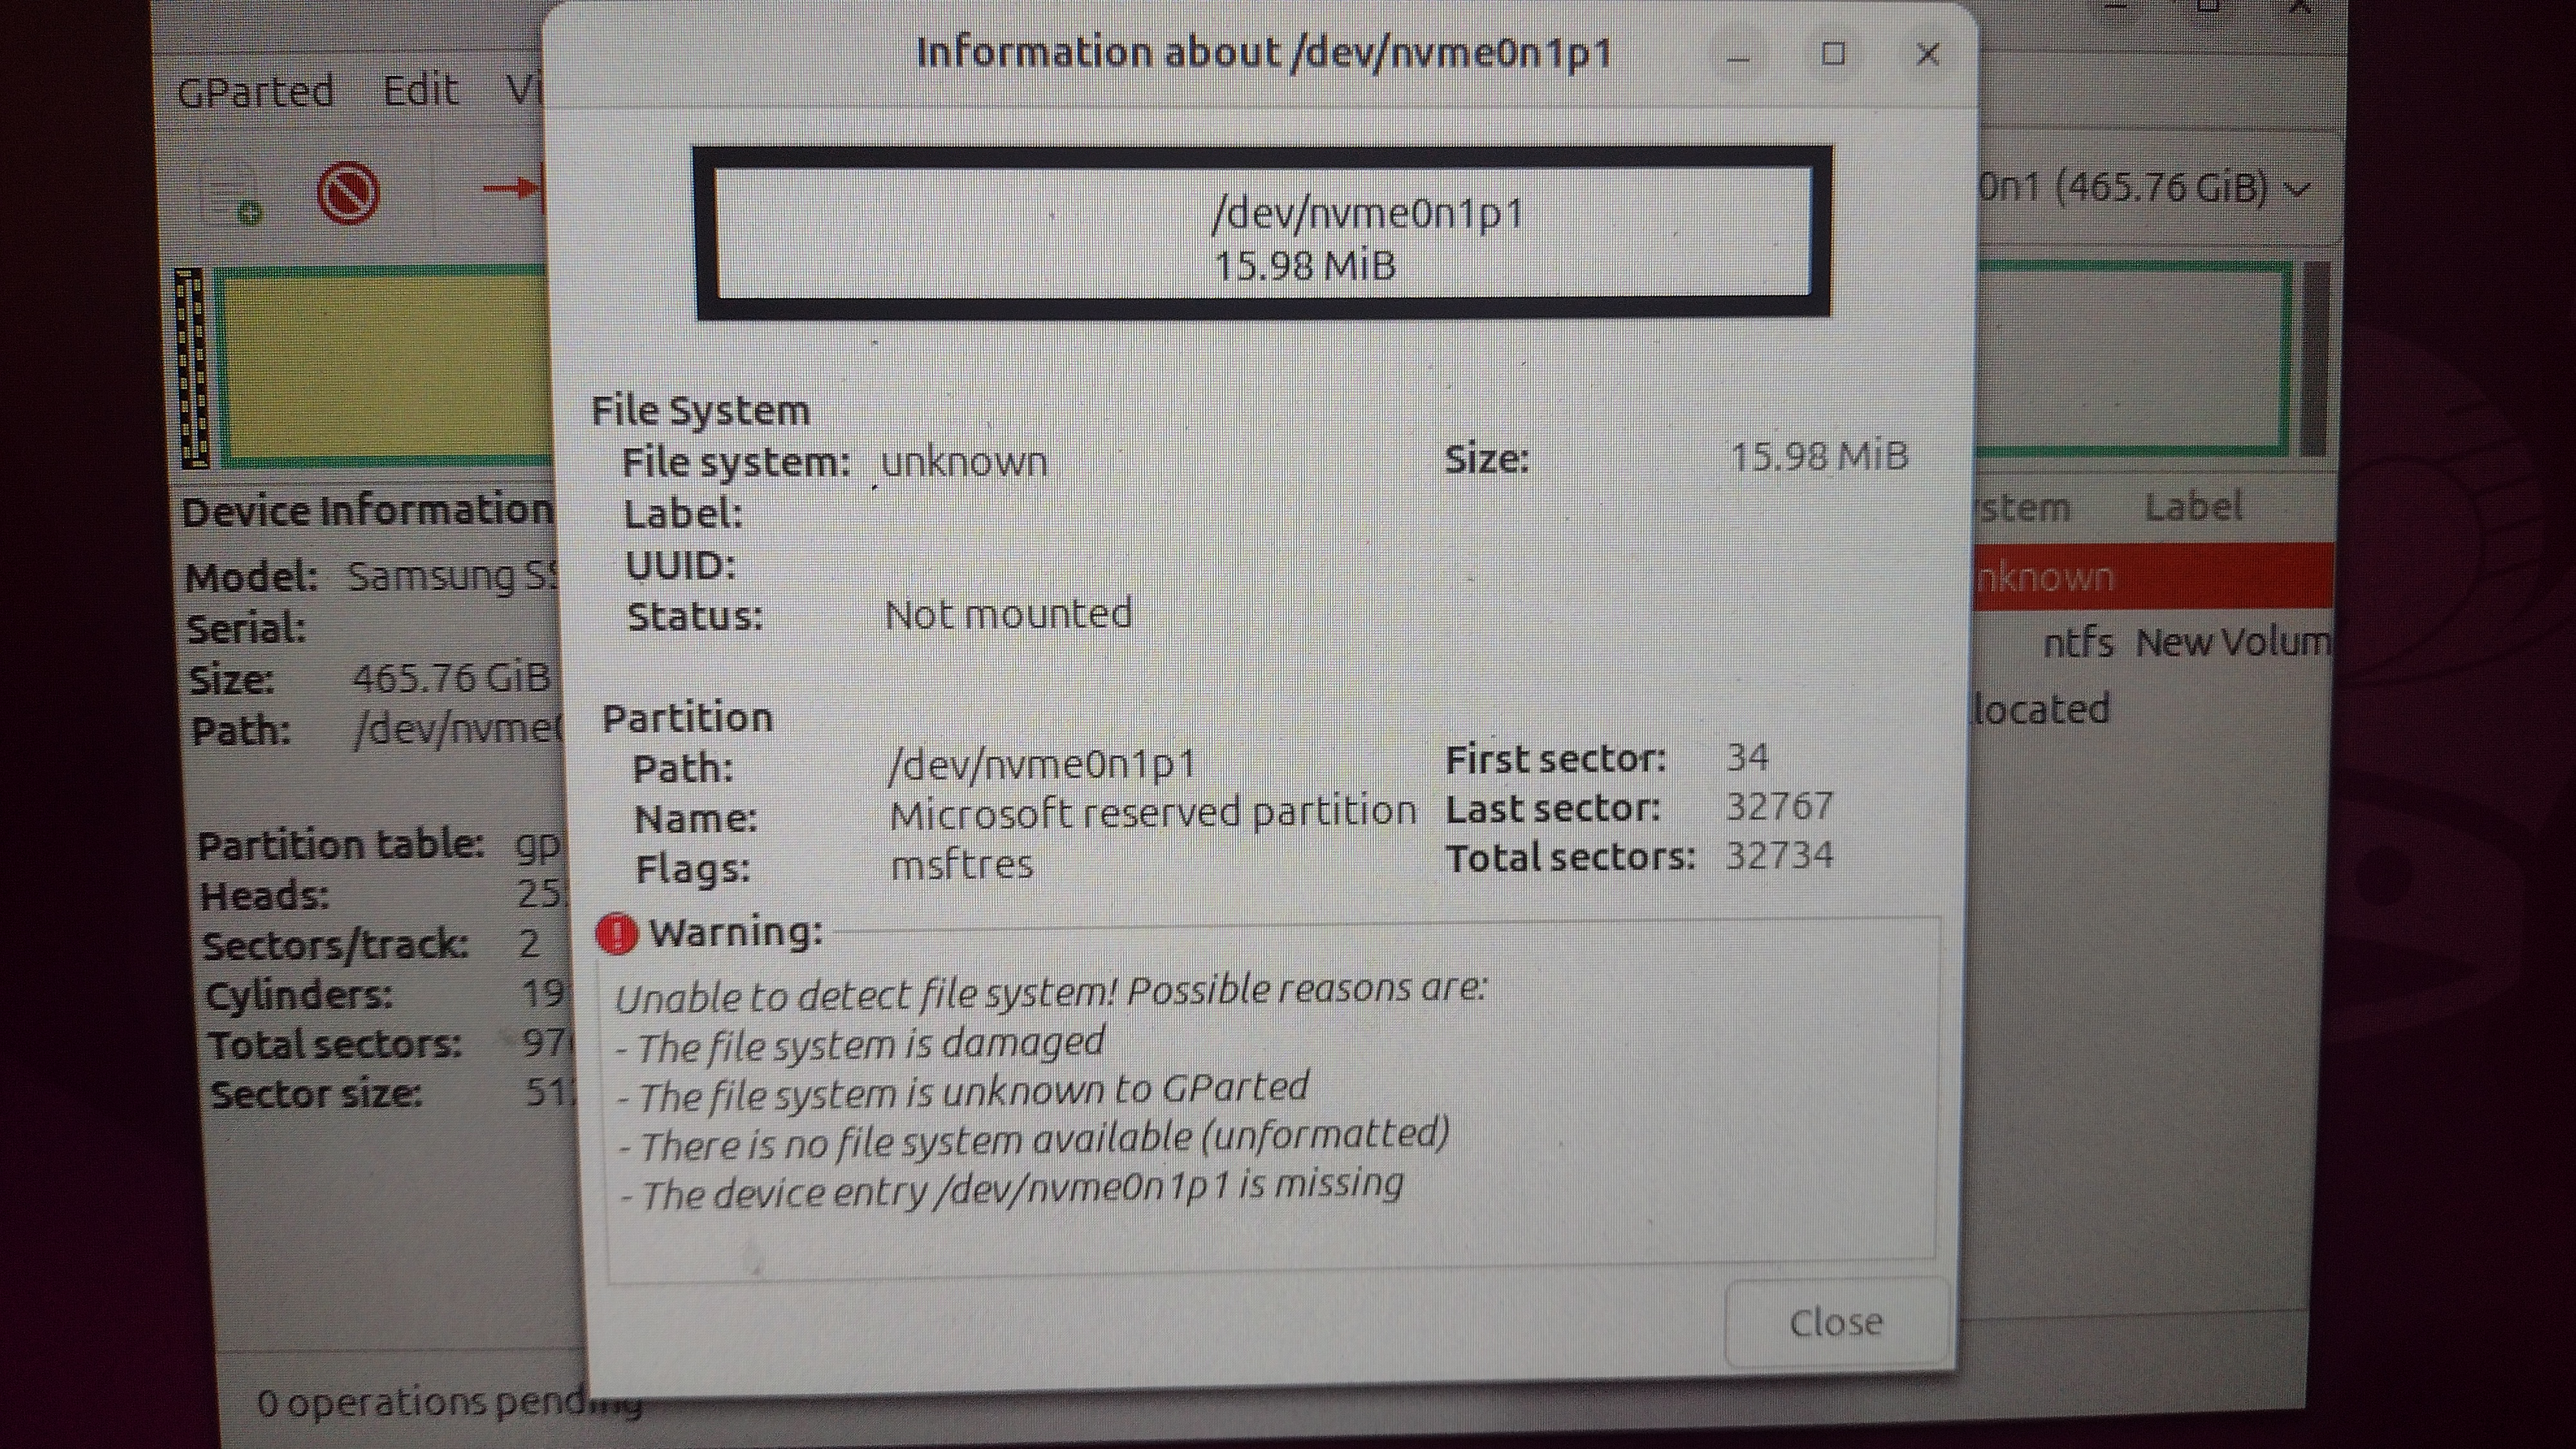Click the '0 operations pending' status bar text
This screenshot has width=2576, height=1449.
coord(450,1403)
